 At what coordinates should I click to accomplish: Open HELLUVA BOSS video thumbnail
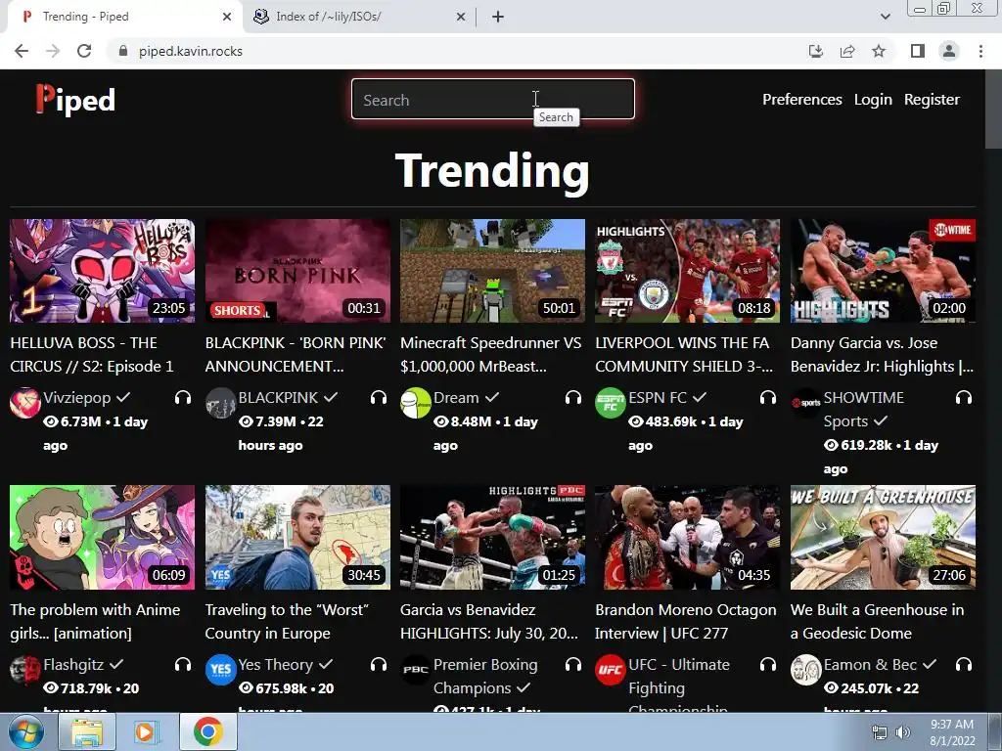coord(102,271)
